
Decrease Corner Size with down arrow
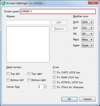click(x=45, y=88)
